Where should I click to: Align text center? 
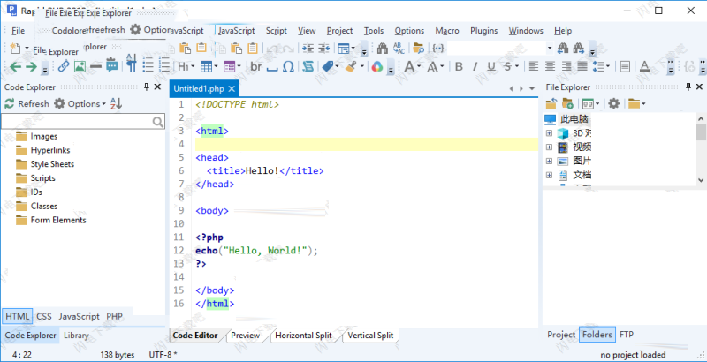[550, 66]
